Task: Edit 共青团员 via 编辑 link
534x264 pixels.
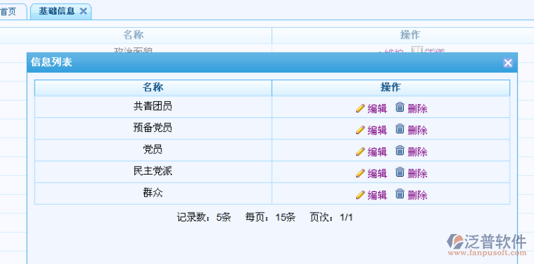Action: (x=377, y=109)
